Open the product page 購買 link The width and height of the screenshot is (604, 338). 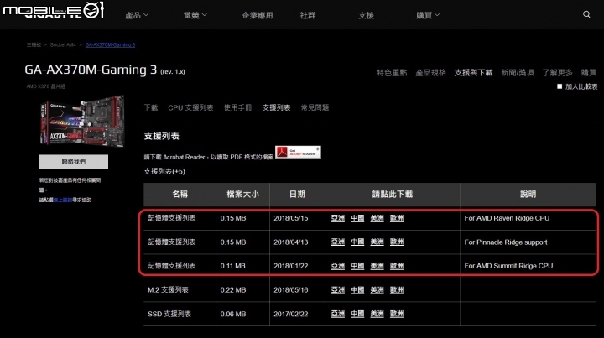click(589, 72)
